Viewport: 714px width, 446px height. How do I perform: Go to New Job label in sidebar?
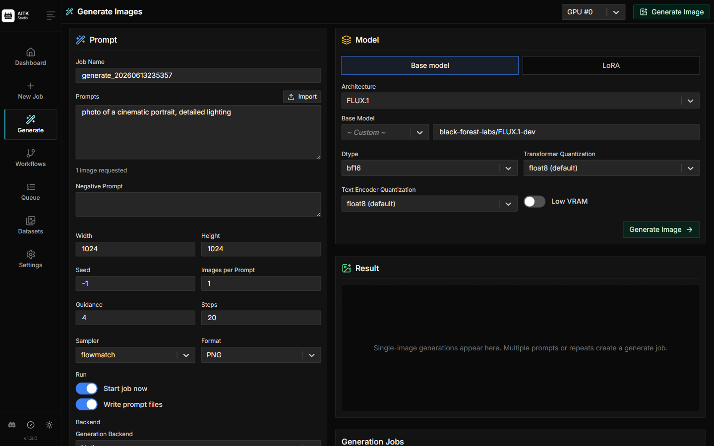pos(31,97)
